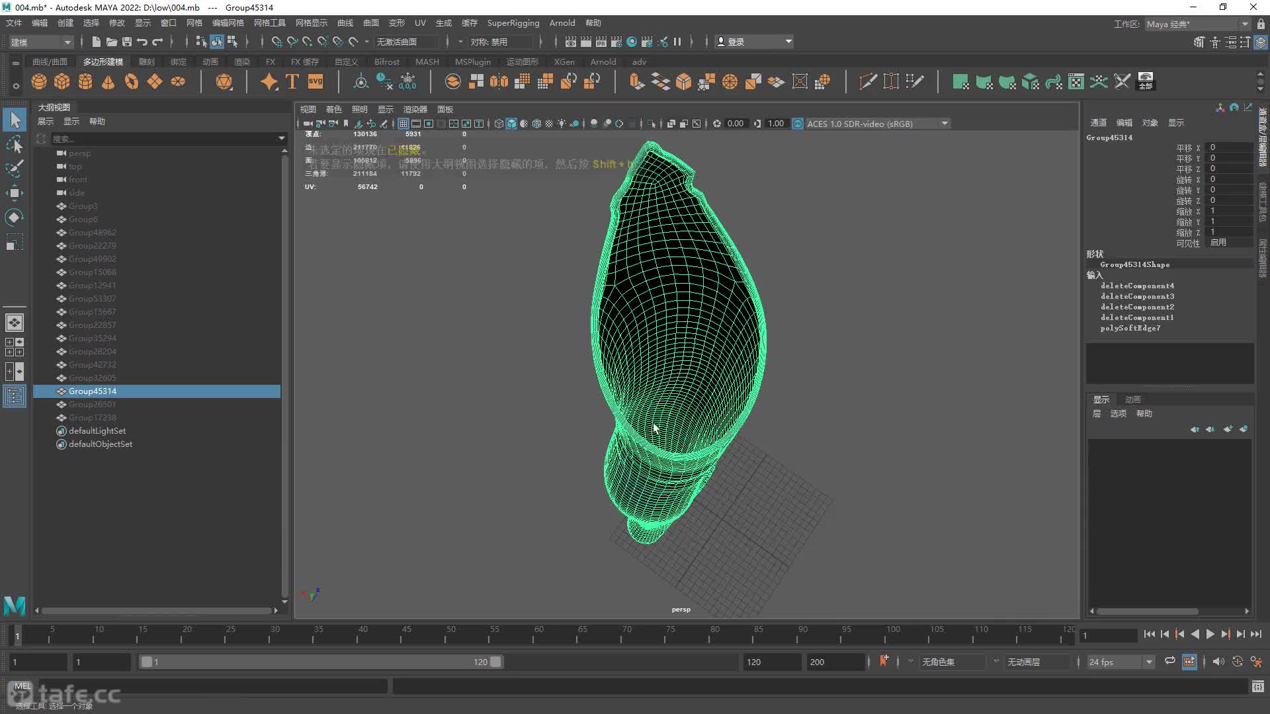
Task: Click the polygon cube shelf icon
Action: 62,81
